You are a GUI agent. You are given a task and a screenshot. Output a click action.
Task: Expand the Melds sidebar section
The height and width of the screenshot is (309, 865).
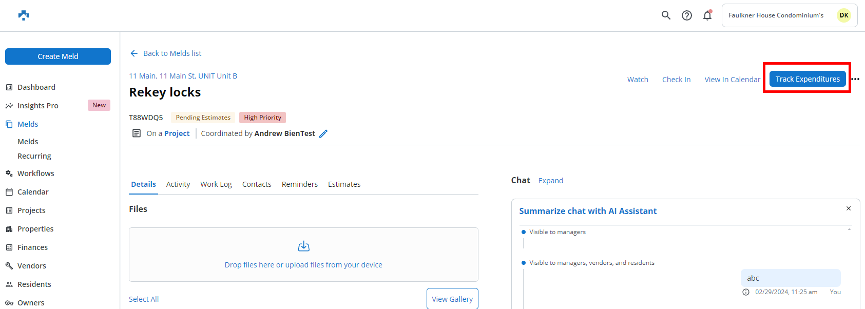coord(28,124)
